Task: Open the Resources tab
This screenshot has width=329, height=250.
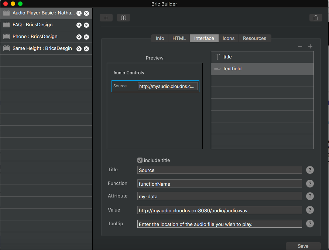Action: [254, 38]
